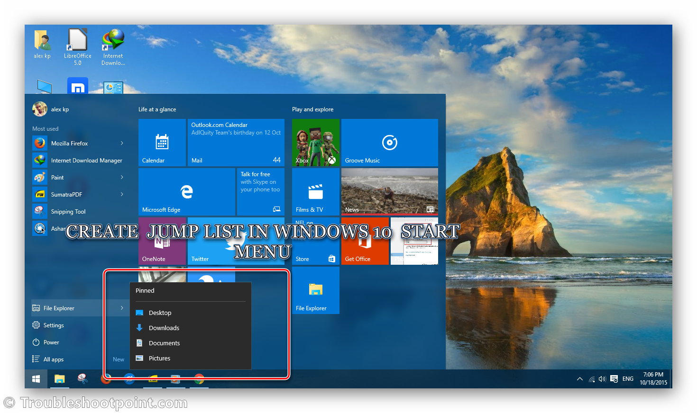This screenshot has height=413, width=697.
Task: Expand the File Explorer jump list arrow
Action: 122,308
